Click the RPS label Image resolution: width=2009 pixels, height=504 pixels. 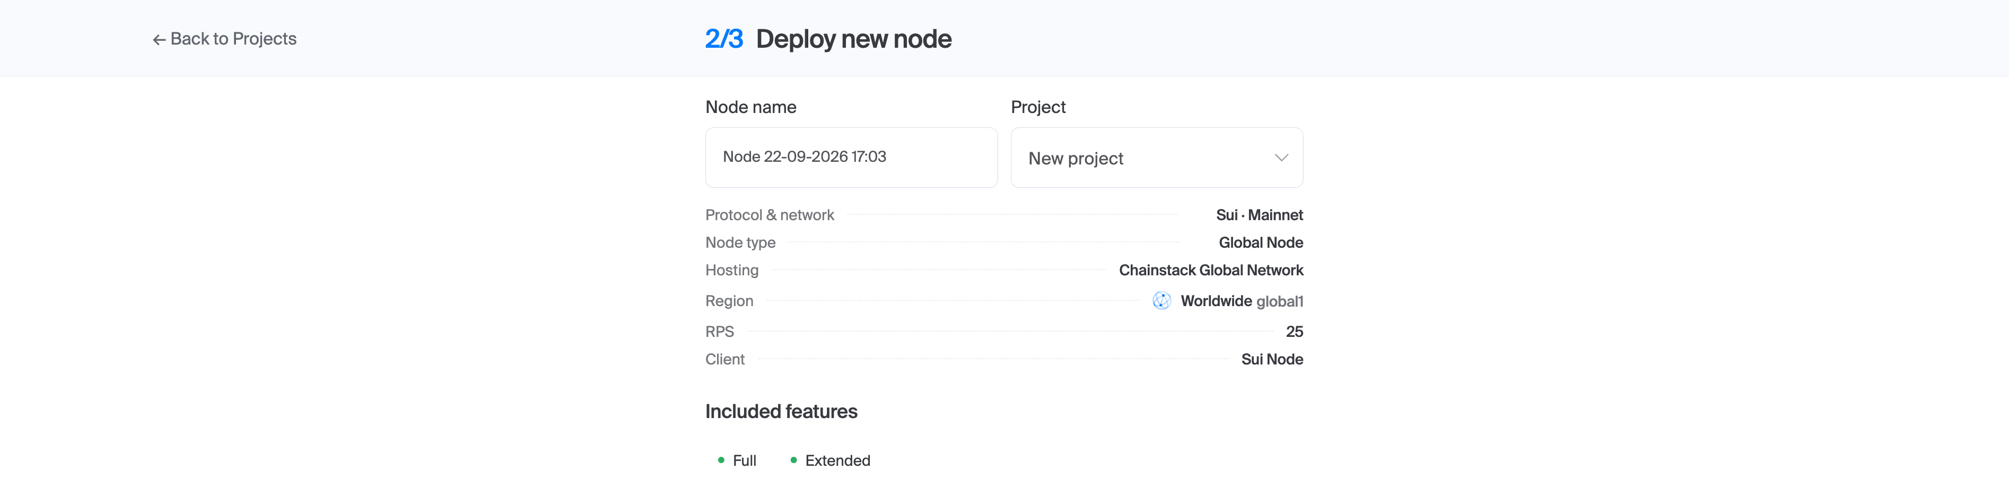tap(719, 332)
